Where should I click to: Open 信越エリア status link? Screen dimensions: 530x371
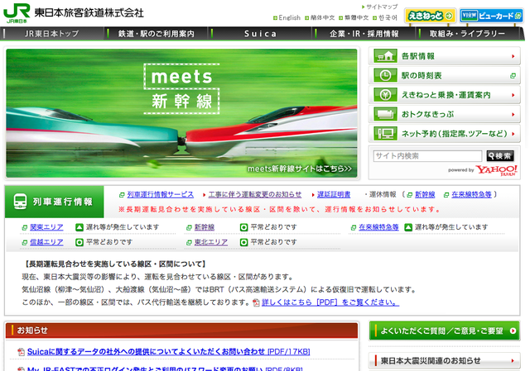(x=46, y=242)
